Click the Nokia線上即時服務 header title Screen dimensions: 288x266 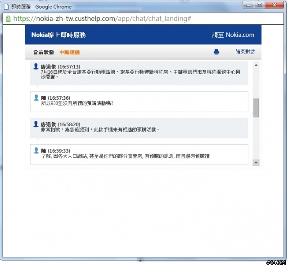pos(58,35)
